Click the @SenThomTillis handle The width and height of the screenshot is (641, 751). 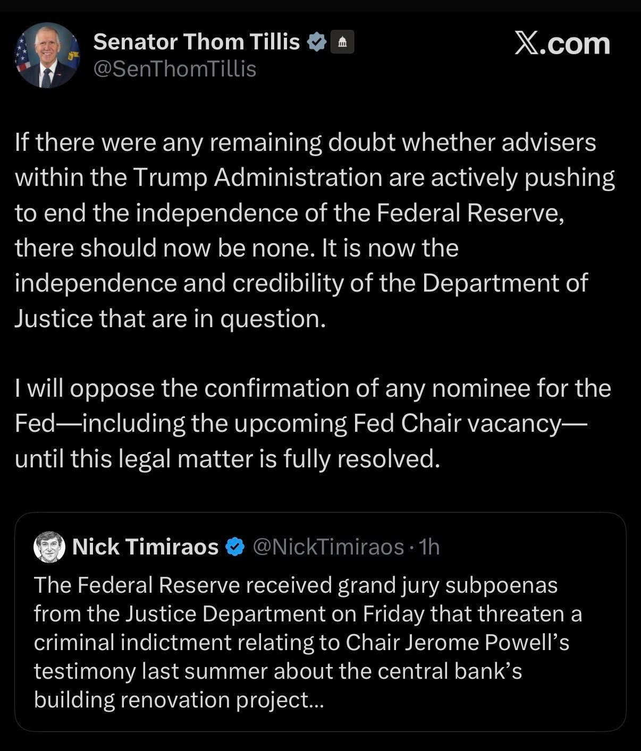click(x=175, y=69)
